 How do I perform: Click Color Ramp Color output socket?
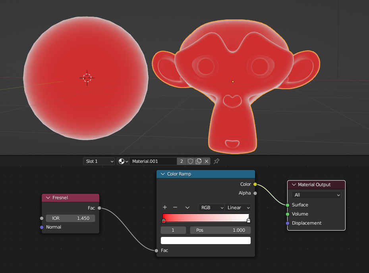click(x=255, y=184)
